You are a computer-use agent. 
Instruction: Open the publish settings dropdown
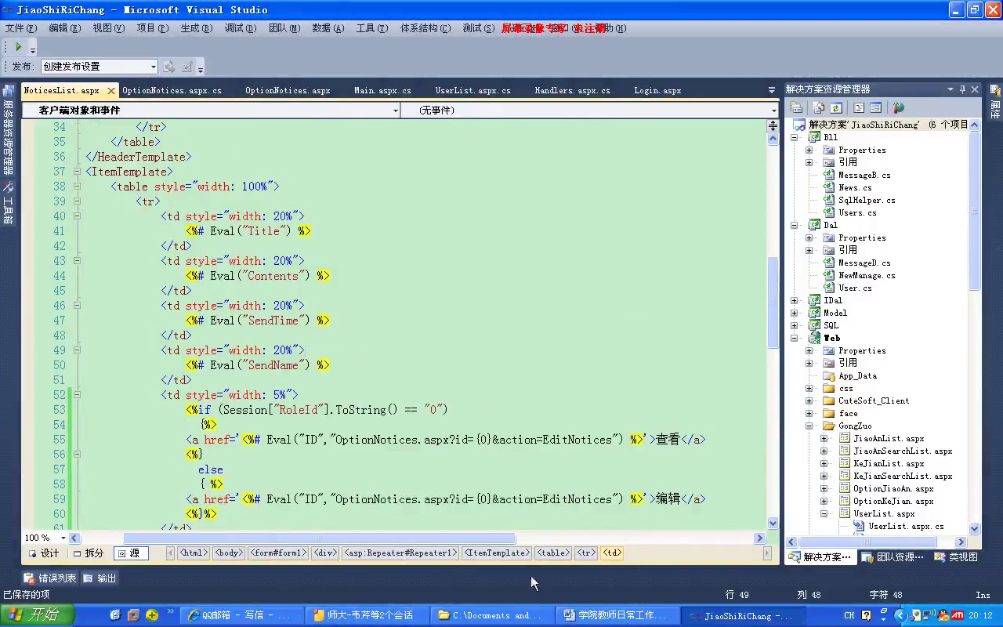click(x=154, y=67)
